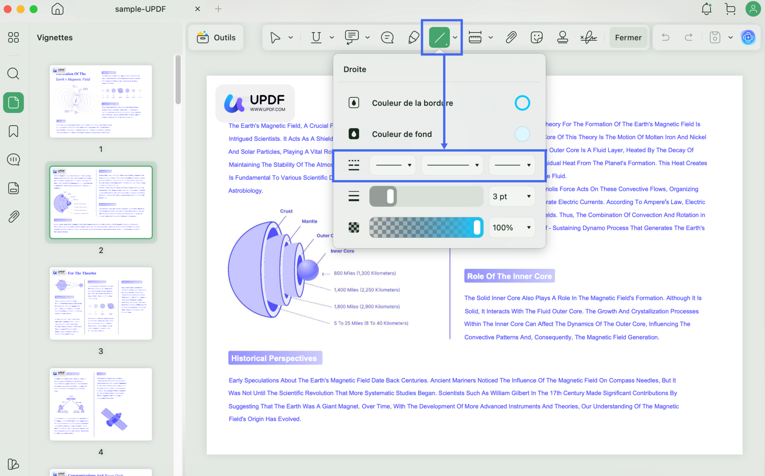Click the Fermer button
Image resolution: width=765 pixels, height=476 pixels.
point(628,37)
